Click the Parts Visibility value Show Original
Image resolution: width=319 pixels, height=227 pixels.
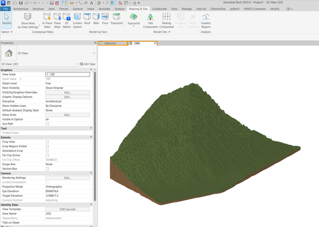coord(54,88)
